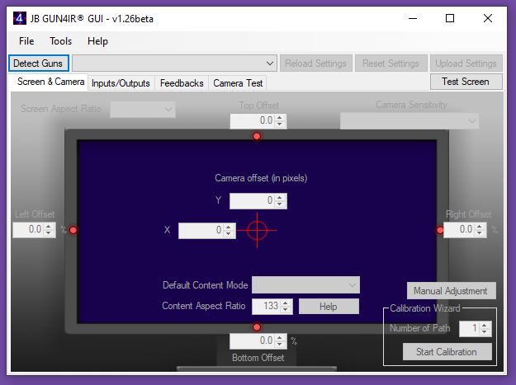Decrease camera offset Y value
This screenshot has width=516, height=385.
point(280,204)
